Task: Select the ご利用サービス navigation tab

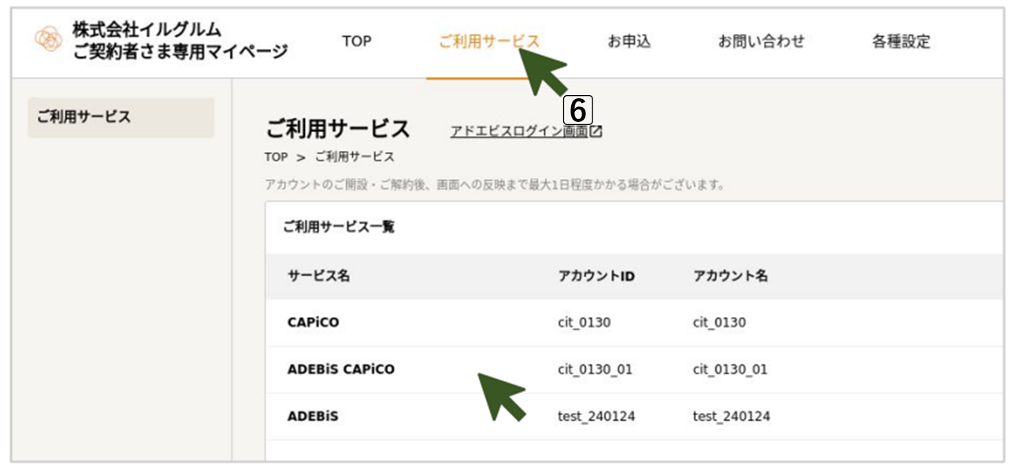Action: 488,42
